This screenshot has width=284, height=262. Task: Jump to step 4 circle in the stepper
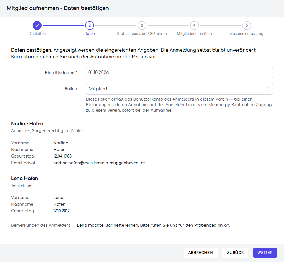click(x=194, y=25)
